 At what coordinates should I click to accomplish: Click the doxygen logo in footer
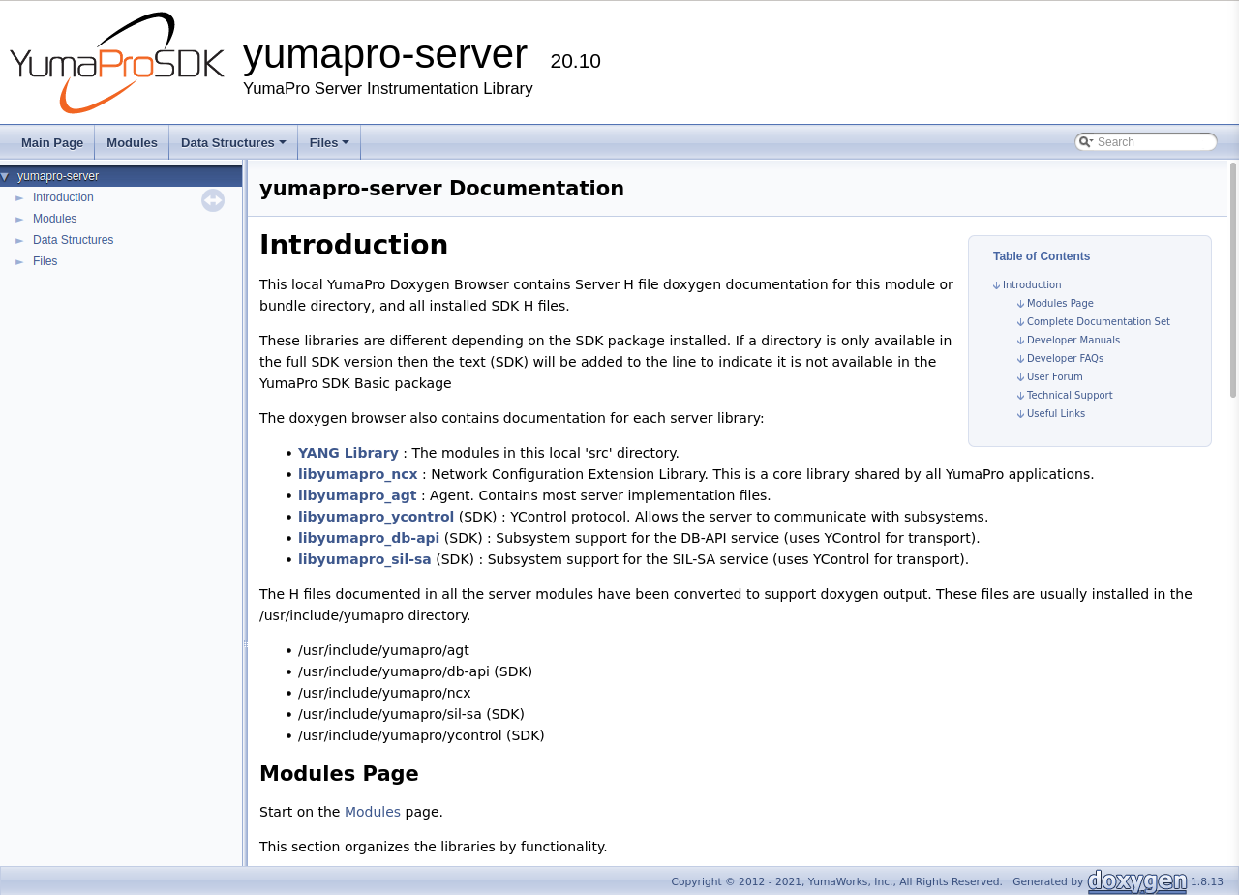1136,881
